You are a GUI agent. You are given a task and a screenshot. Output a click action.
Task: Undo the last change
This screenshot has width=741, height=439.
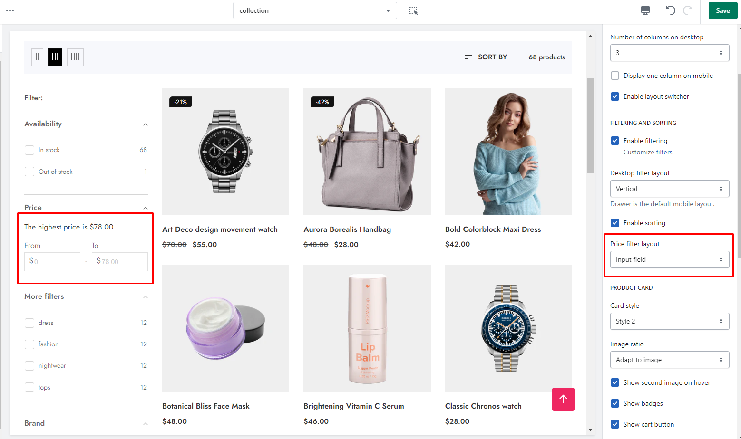coord(670,10)
